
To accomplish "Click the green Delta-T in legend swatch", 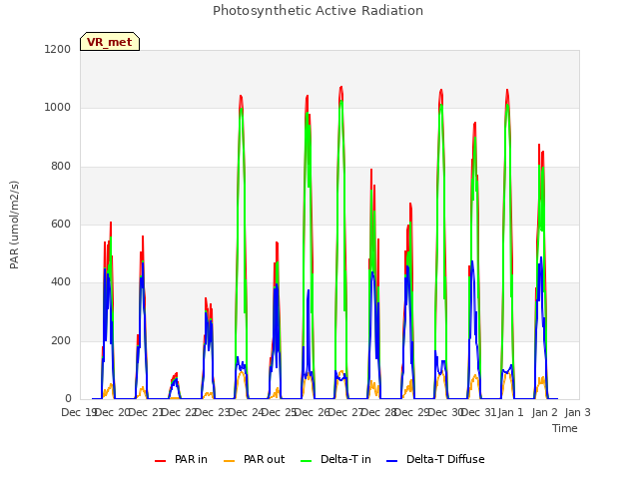I will coord(306,460).
